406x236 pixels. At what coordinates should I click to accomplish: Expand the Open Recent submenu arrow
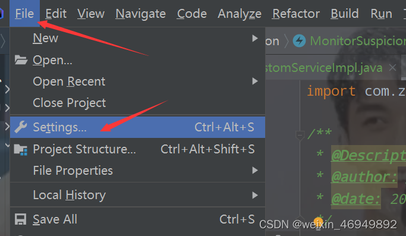point(255,81)
